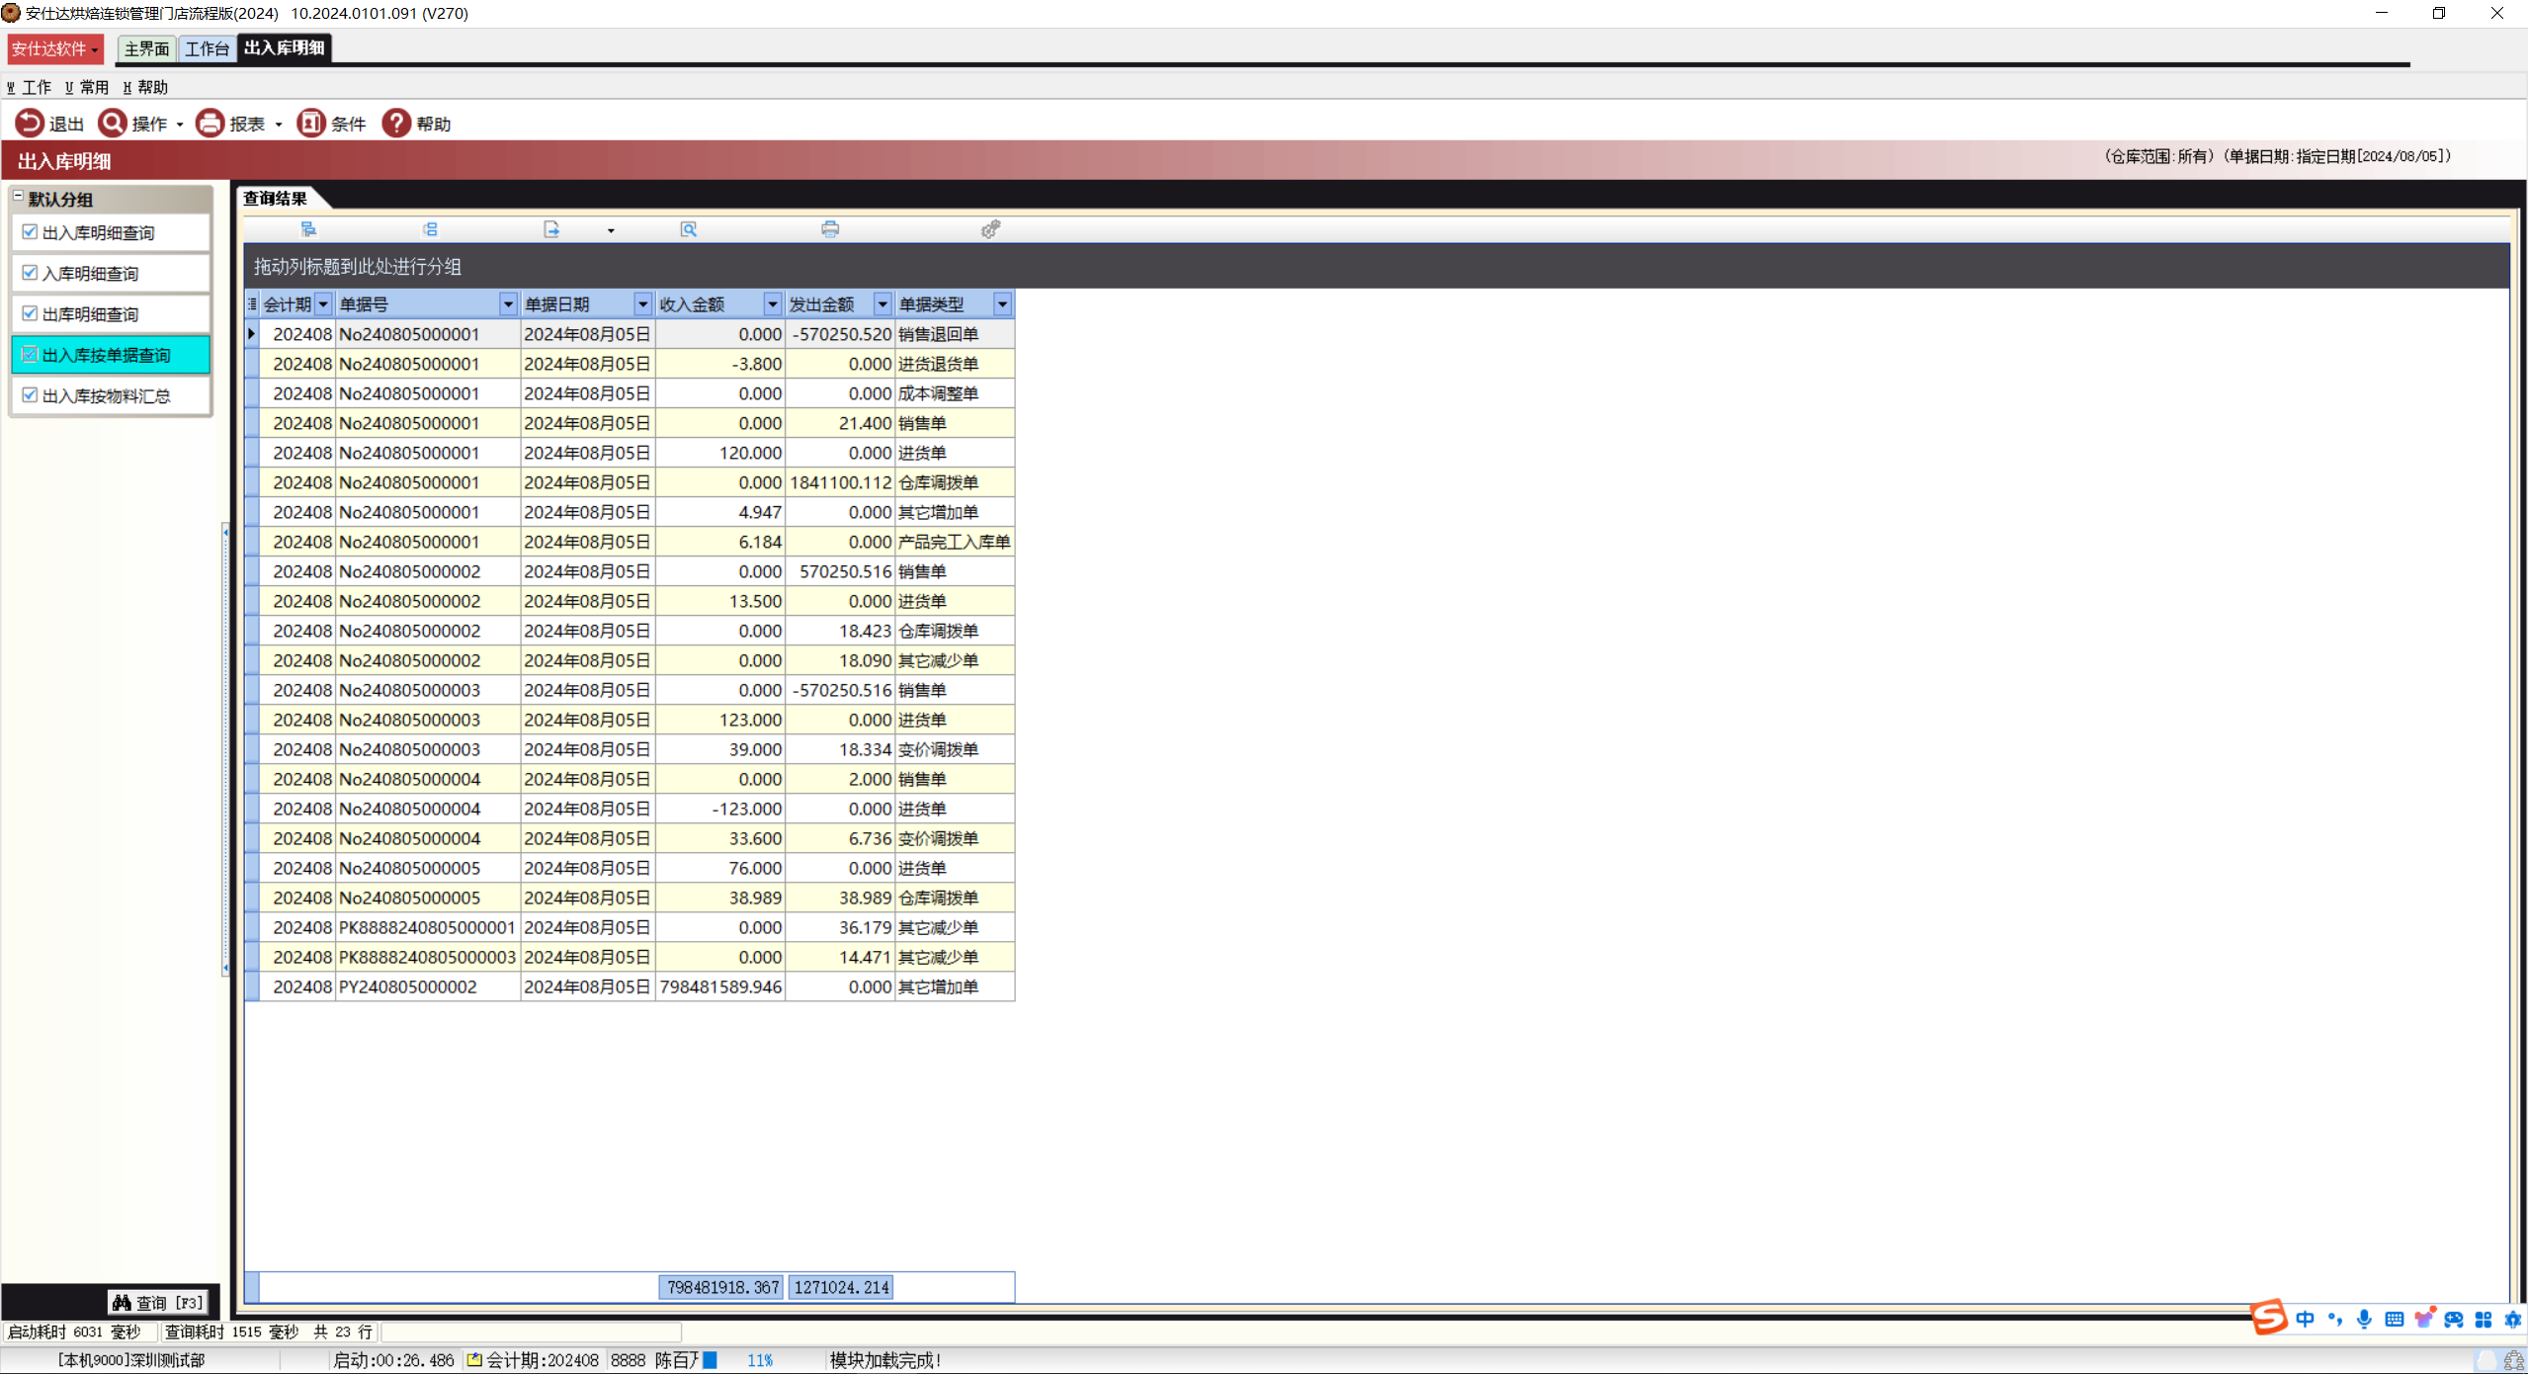Viewport: 2528px width, 1374px height.
Task: Toggle the 出入库明细查询 checkbox
Action: pos(30,232)
